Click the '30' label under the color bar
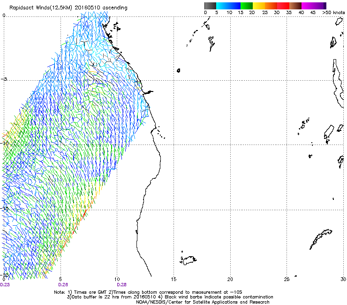 point(277,13)
